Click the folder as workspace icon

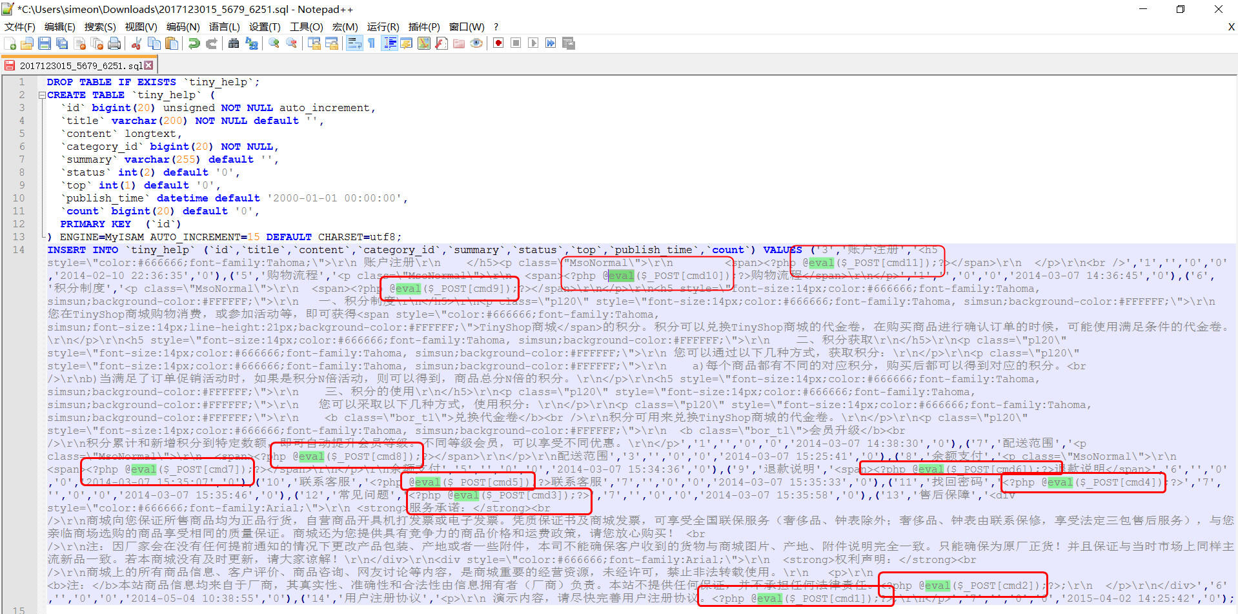pyautogui.click(x=459, y=43)
